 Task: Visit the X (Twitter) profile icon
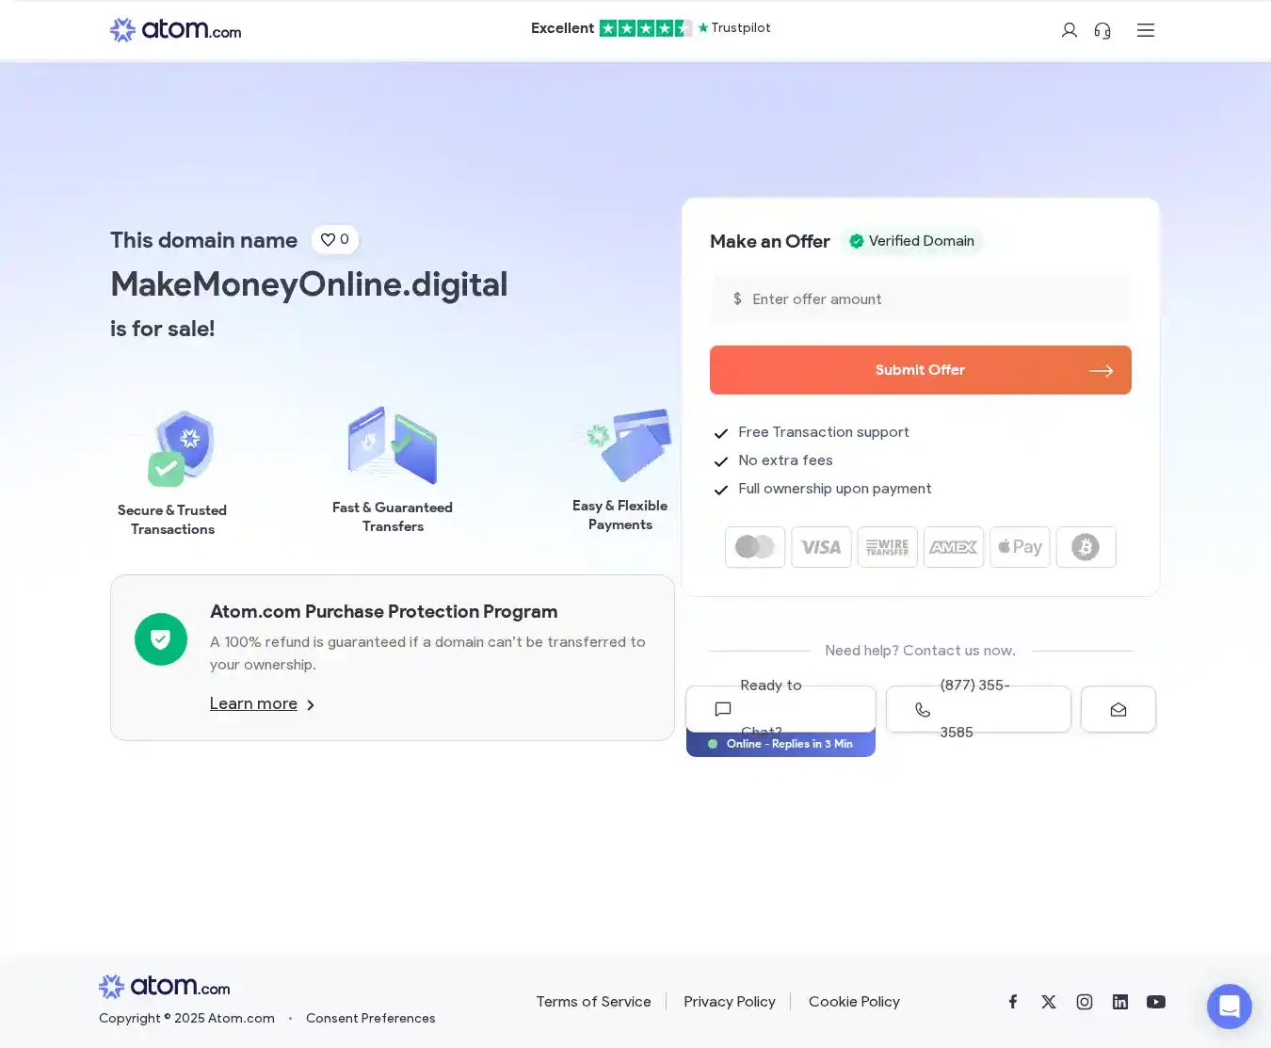[1049, 1002]
